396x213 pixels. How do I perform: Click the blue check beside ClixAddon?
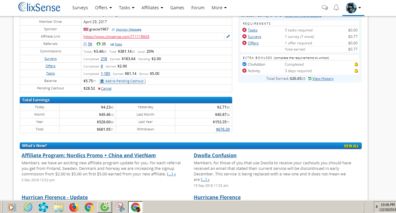click(244, 64)
